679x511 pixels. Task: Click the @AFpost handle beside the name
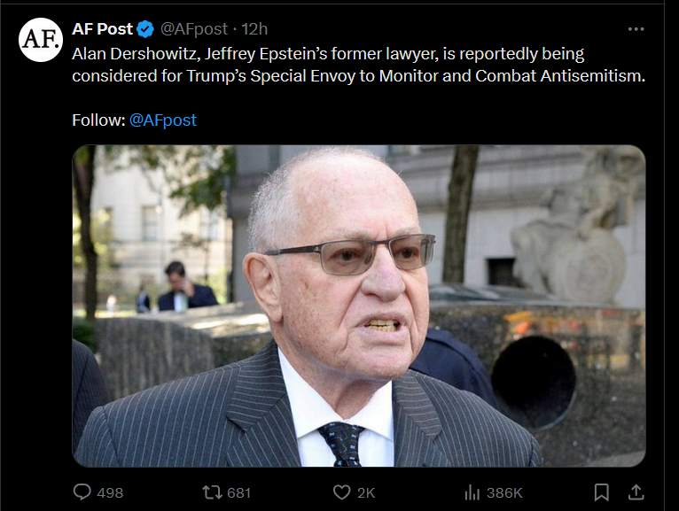pyautogui.click(x=193, y=29)
